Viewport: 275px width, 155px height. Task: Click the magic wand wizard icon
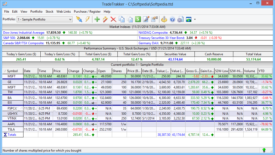tap(105, 19)
